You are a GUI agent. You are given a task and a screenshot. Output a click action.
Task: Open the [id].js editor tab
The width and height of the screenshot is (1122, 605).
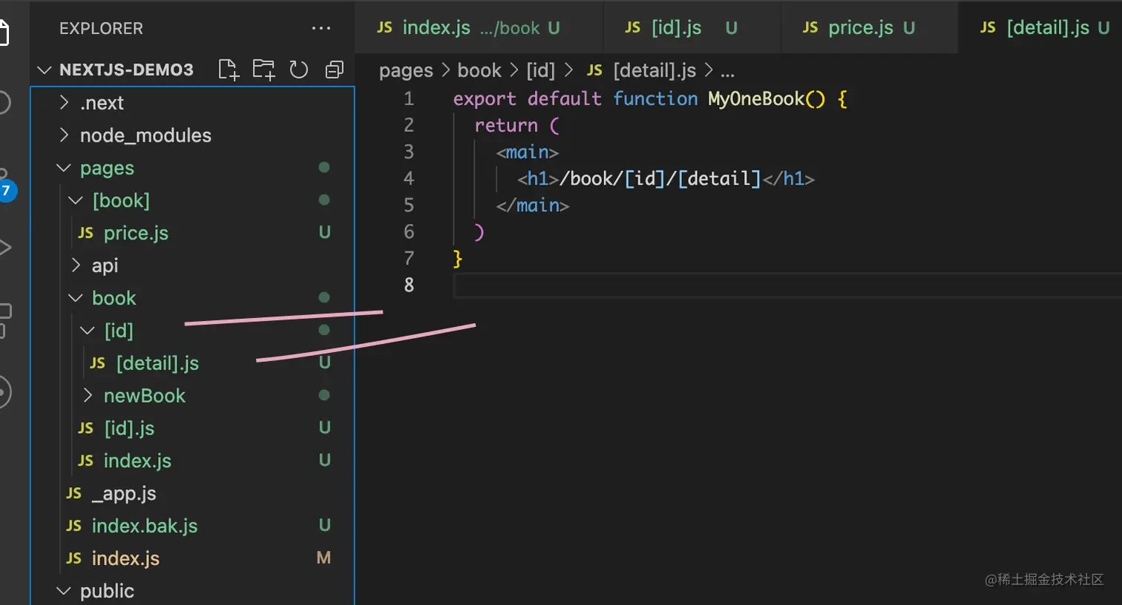(x=676, y=28)
